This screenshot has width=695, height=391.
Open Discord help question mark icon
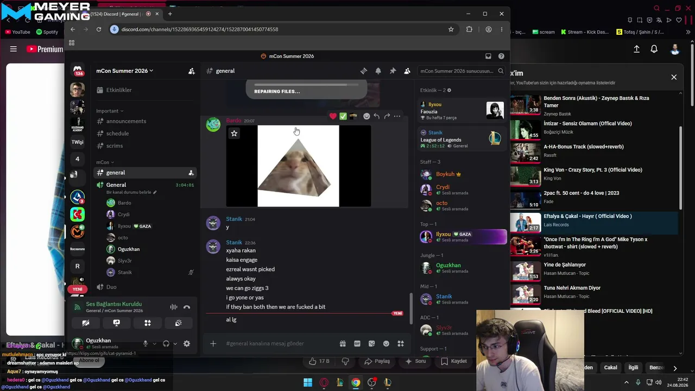(501, 56)
